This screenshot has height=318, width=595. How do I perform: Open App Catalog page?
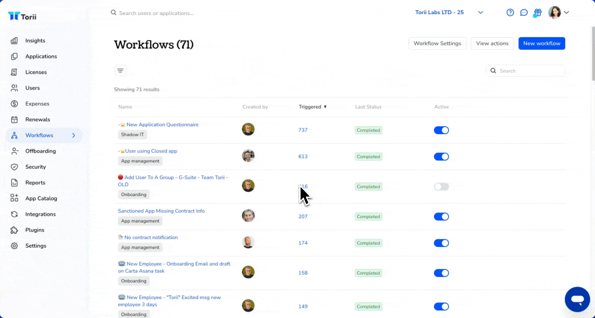[x=41, y=198]
